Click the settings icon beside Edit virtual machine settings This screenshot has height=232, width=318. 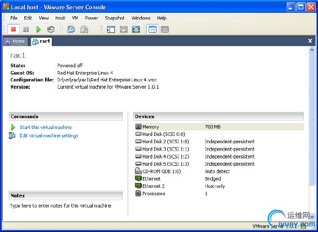click(12, 135)
